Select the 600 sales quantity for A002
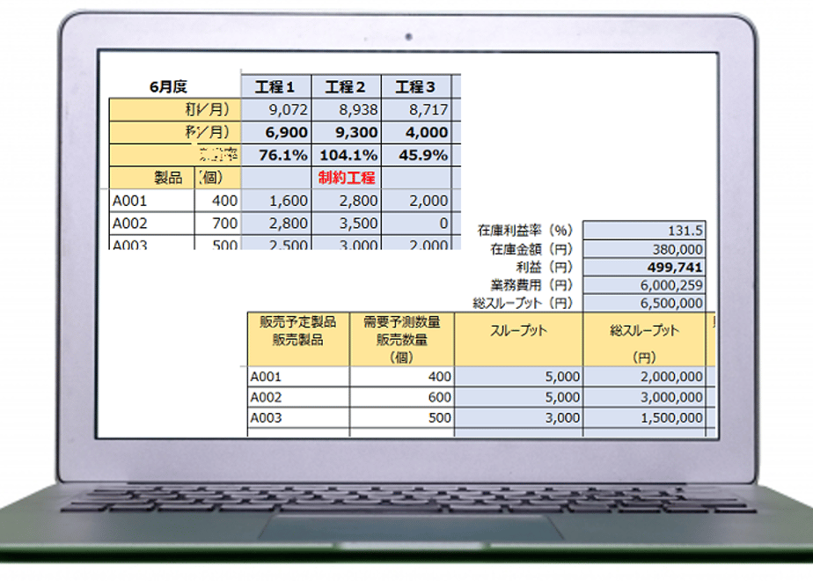This screenshot has width=813, height=581. tap(402, 397)
